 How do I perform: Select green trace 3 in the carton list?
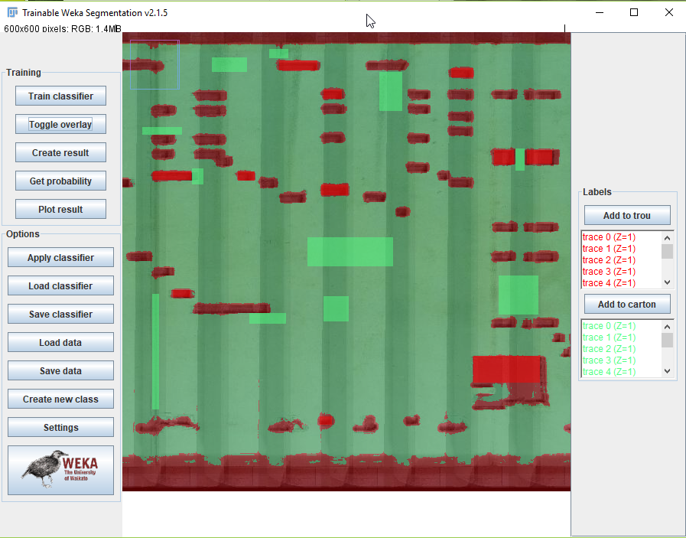click(609, 360)
